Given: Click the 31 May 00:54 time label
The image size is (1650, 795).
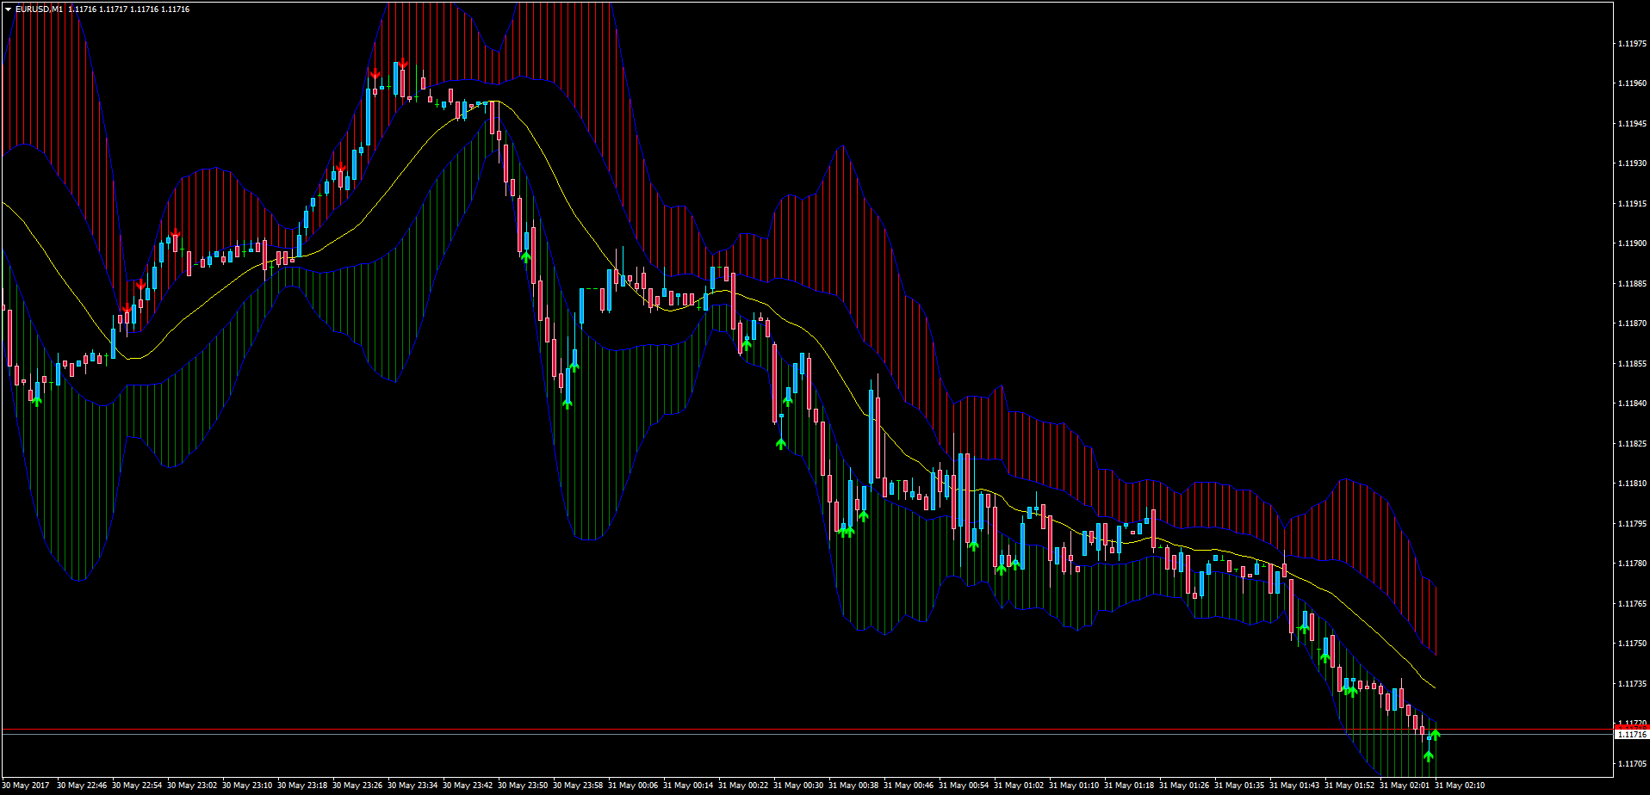Looking at the screenshot, I should point(964,785).
